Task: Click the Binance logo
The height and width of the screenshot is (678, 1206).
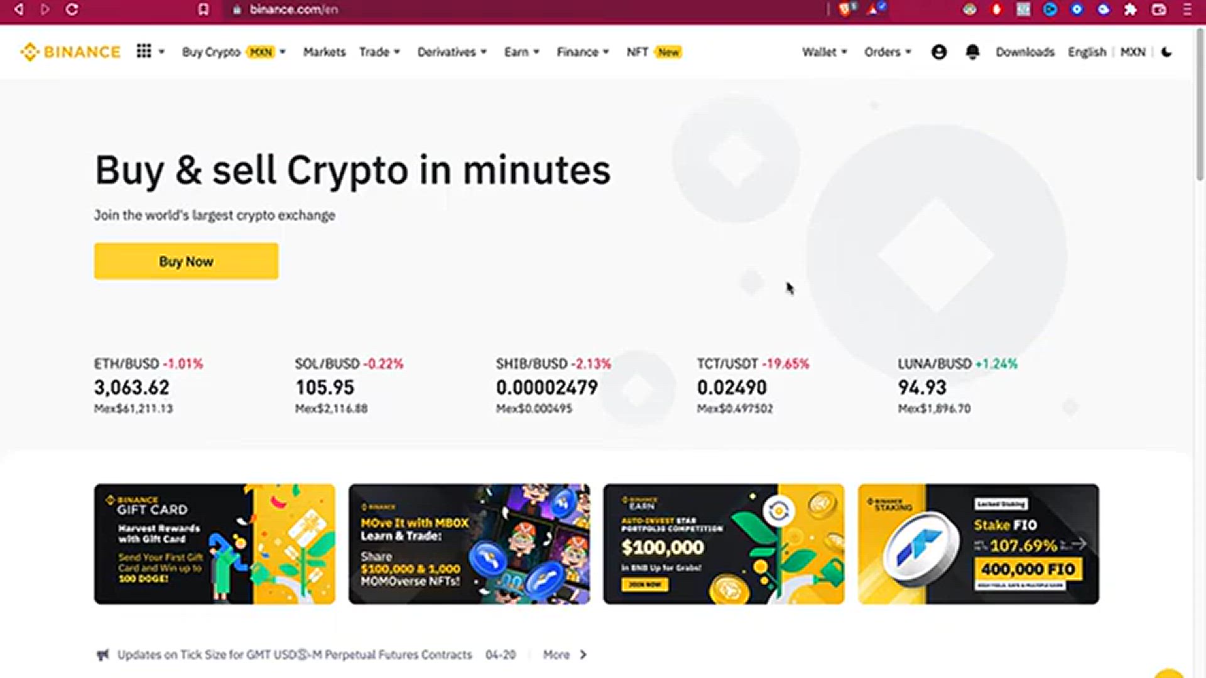Action: tap(70, 51)
